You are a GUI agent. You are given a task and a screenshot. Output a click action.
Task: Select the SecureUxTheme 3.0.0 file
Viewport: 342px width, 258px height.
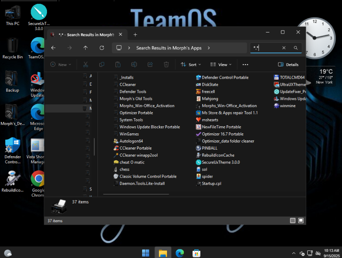218,162
